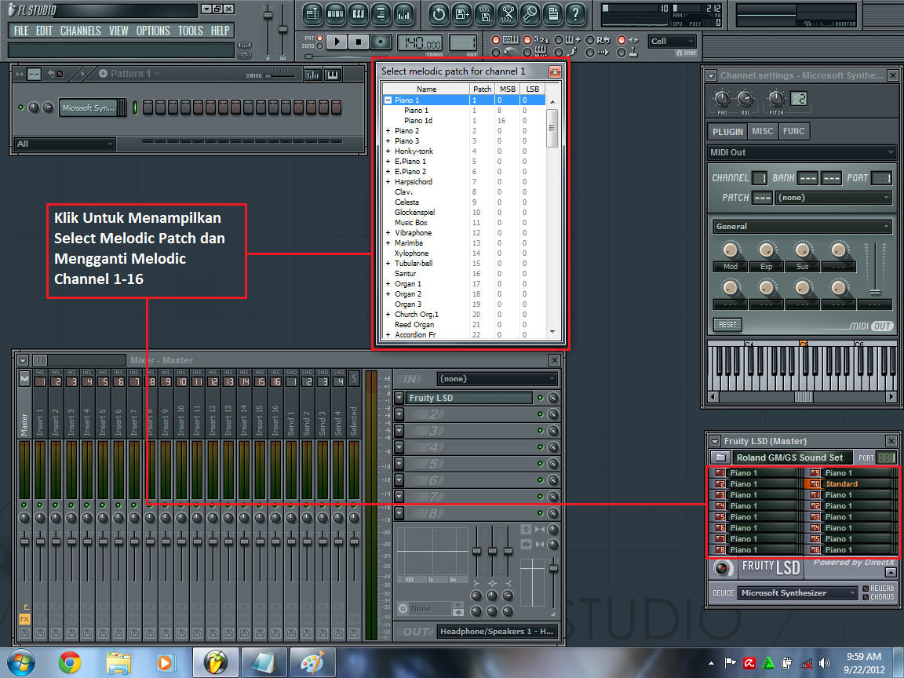
Task: Click the Stop button in transport
Action: pyautogui.click(x=359, y=42)
